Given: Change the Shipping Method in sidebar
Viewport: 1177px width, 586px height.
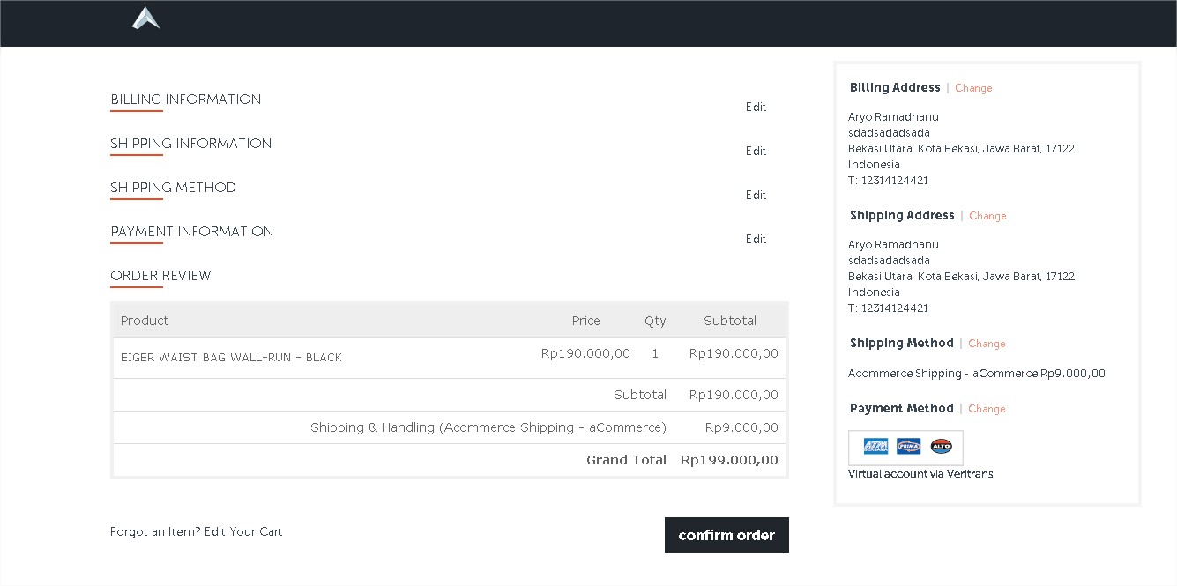Looking at the screenshot, I should (987, 344).
